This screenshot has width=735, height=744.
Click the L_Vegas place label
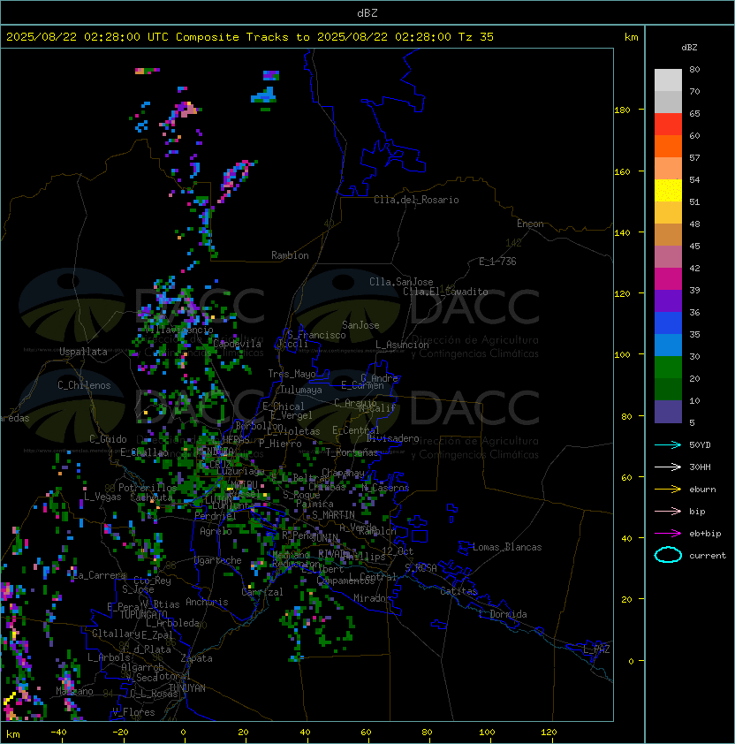[102, 497]
